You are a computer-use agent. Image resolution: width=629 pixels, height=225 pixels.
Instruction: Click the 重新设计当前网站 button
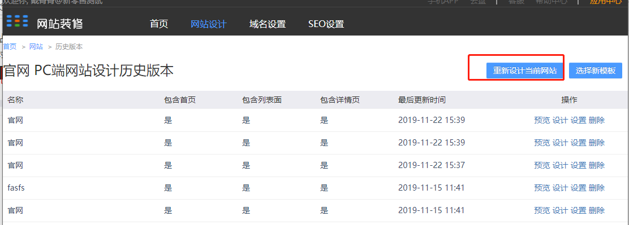pyautogui.click(x=525, y=70)
